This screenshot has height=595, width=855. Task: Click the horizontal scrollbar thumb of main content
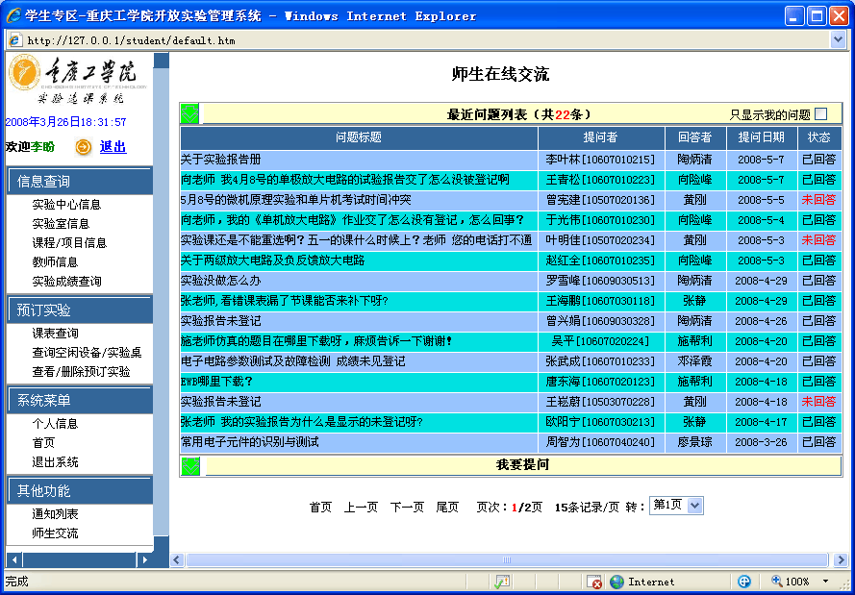(x=506, y=560)
